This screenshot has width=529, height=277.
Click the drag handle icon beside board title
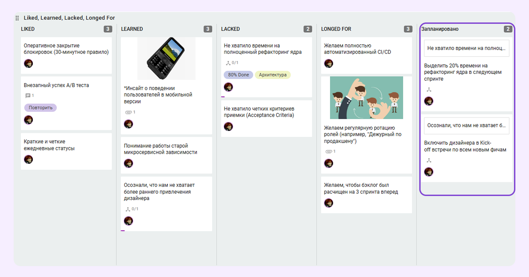(17, 18)
